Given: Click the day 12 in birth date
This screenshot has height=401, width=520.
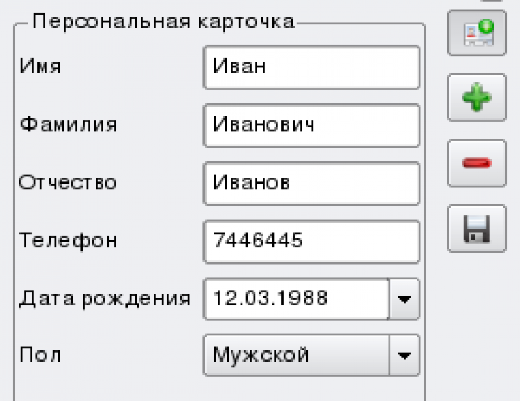Looking at the screenshot, I should [x=225, y=299].
